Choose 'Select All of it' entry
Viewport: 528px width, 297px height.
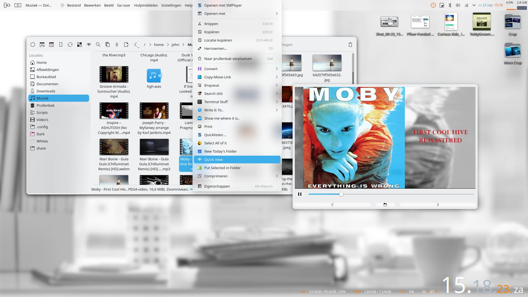(x=237, y=143)
